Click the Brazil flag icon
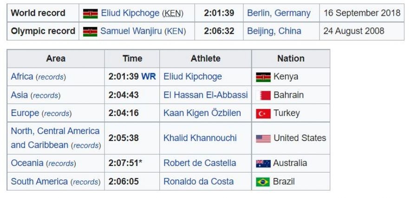Viewport: 418px width, 198px height. coord(263,182)
